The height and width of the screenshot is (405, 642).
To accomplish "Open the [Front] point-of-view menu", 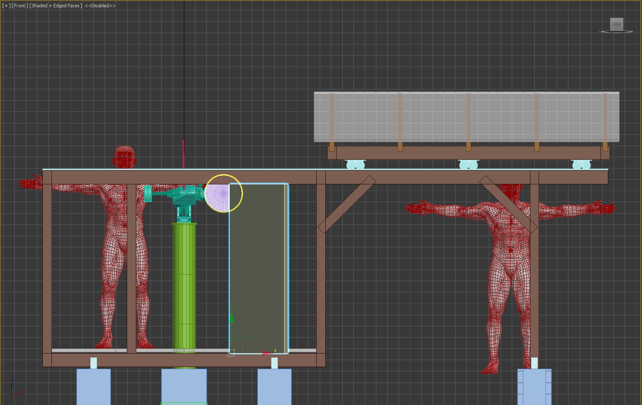I will (19, 6).
